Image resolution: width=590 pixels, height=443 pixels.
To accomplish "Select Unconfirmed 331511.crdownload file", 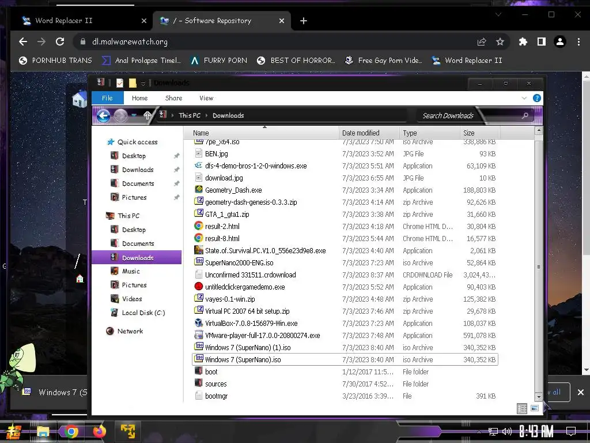I will 250,275.
